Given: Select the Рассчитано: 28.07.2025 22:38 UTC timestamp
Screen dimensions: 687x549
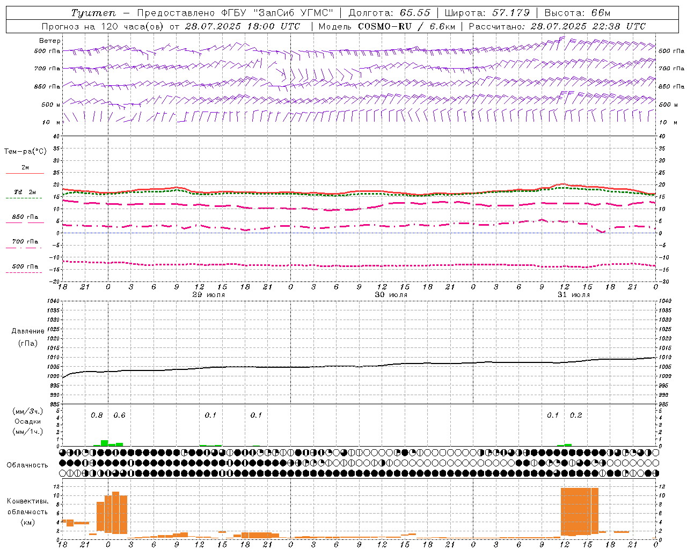Looking at the screenshot, I should point(557,26).
